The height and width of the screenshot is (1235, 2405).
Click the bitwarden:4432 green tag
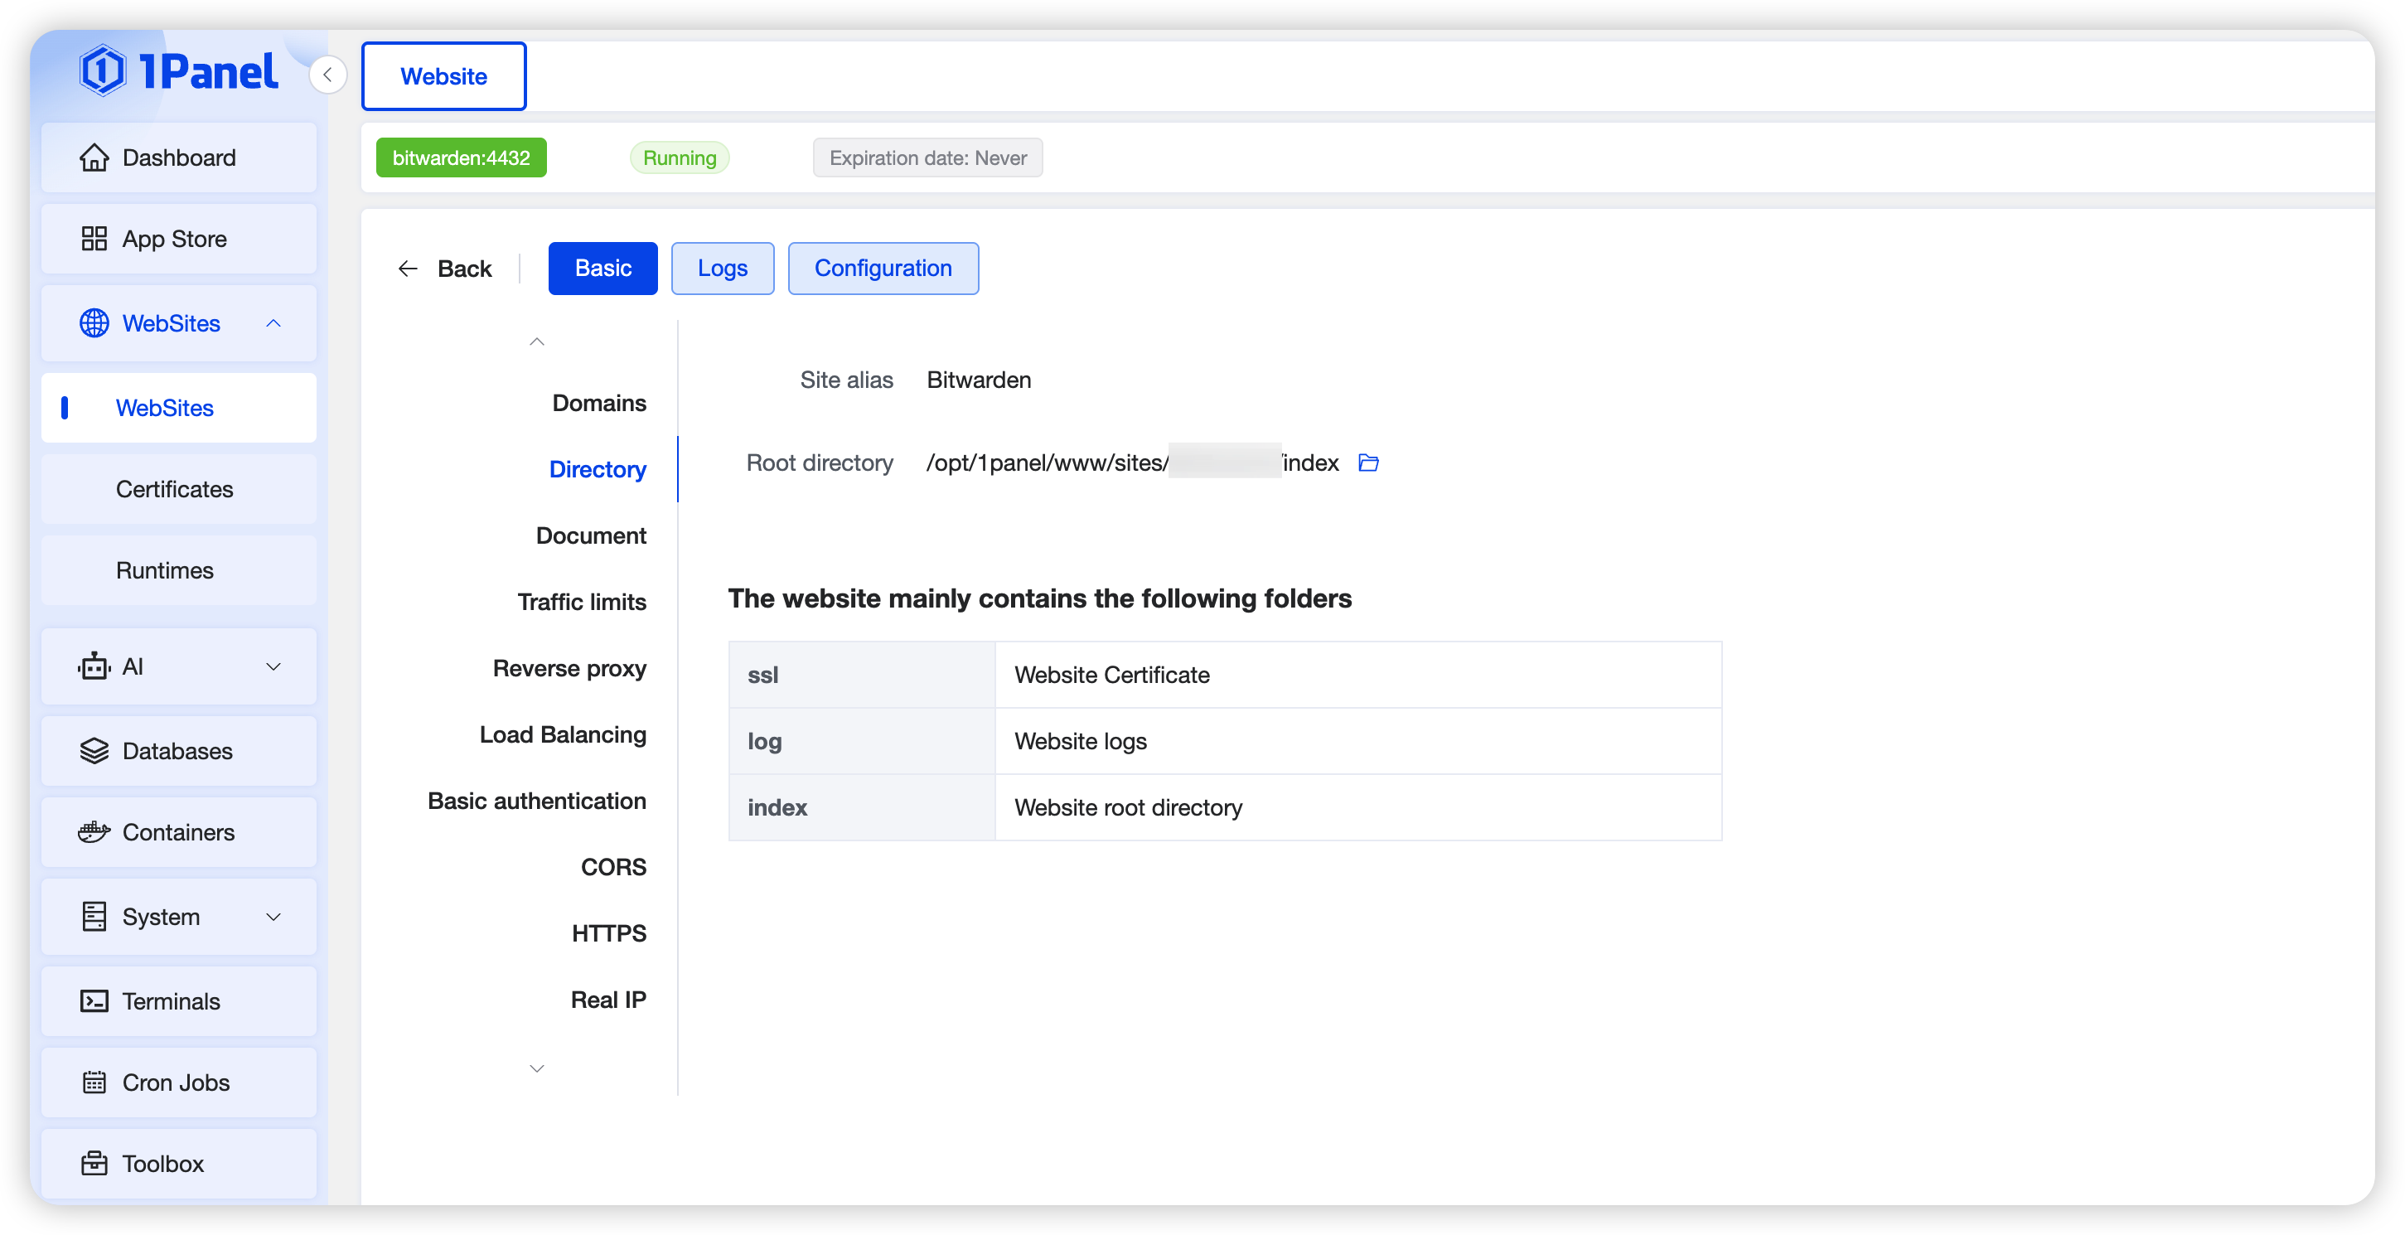coord(460,157)
